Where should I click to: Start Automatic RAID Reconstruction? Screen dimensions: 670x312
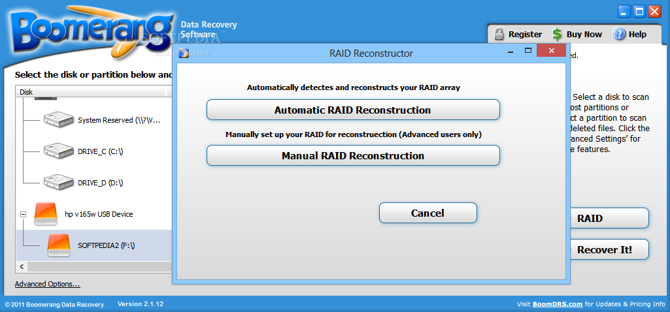tap(353, 110)
